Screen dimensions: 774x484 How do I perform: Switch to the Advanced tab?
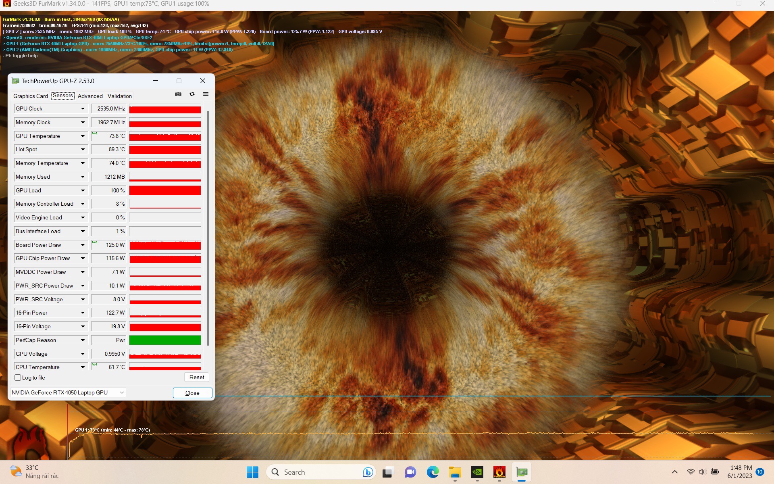pos(90,96)
